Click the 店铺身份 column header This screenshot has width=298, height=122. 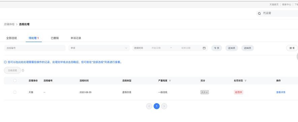33,81
